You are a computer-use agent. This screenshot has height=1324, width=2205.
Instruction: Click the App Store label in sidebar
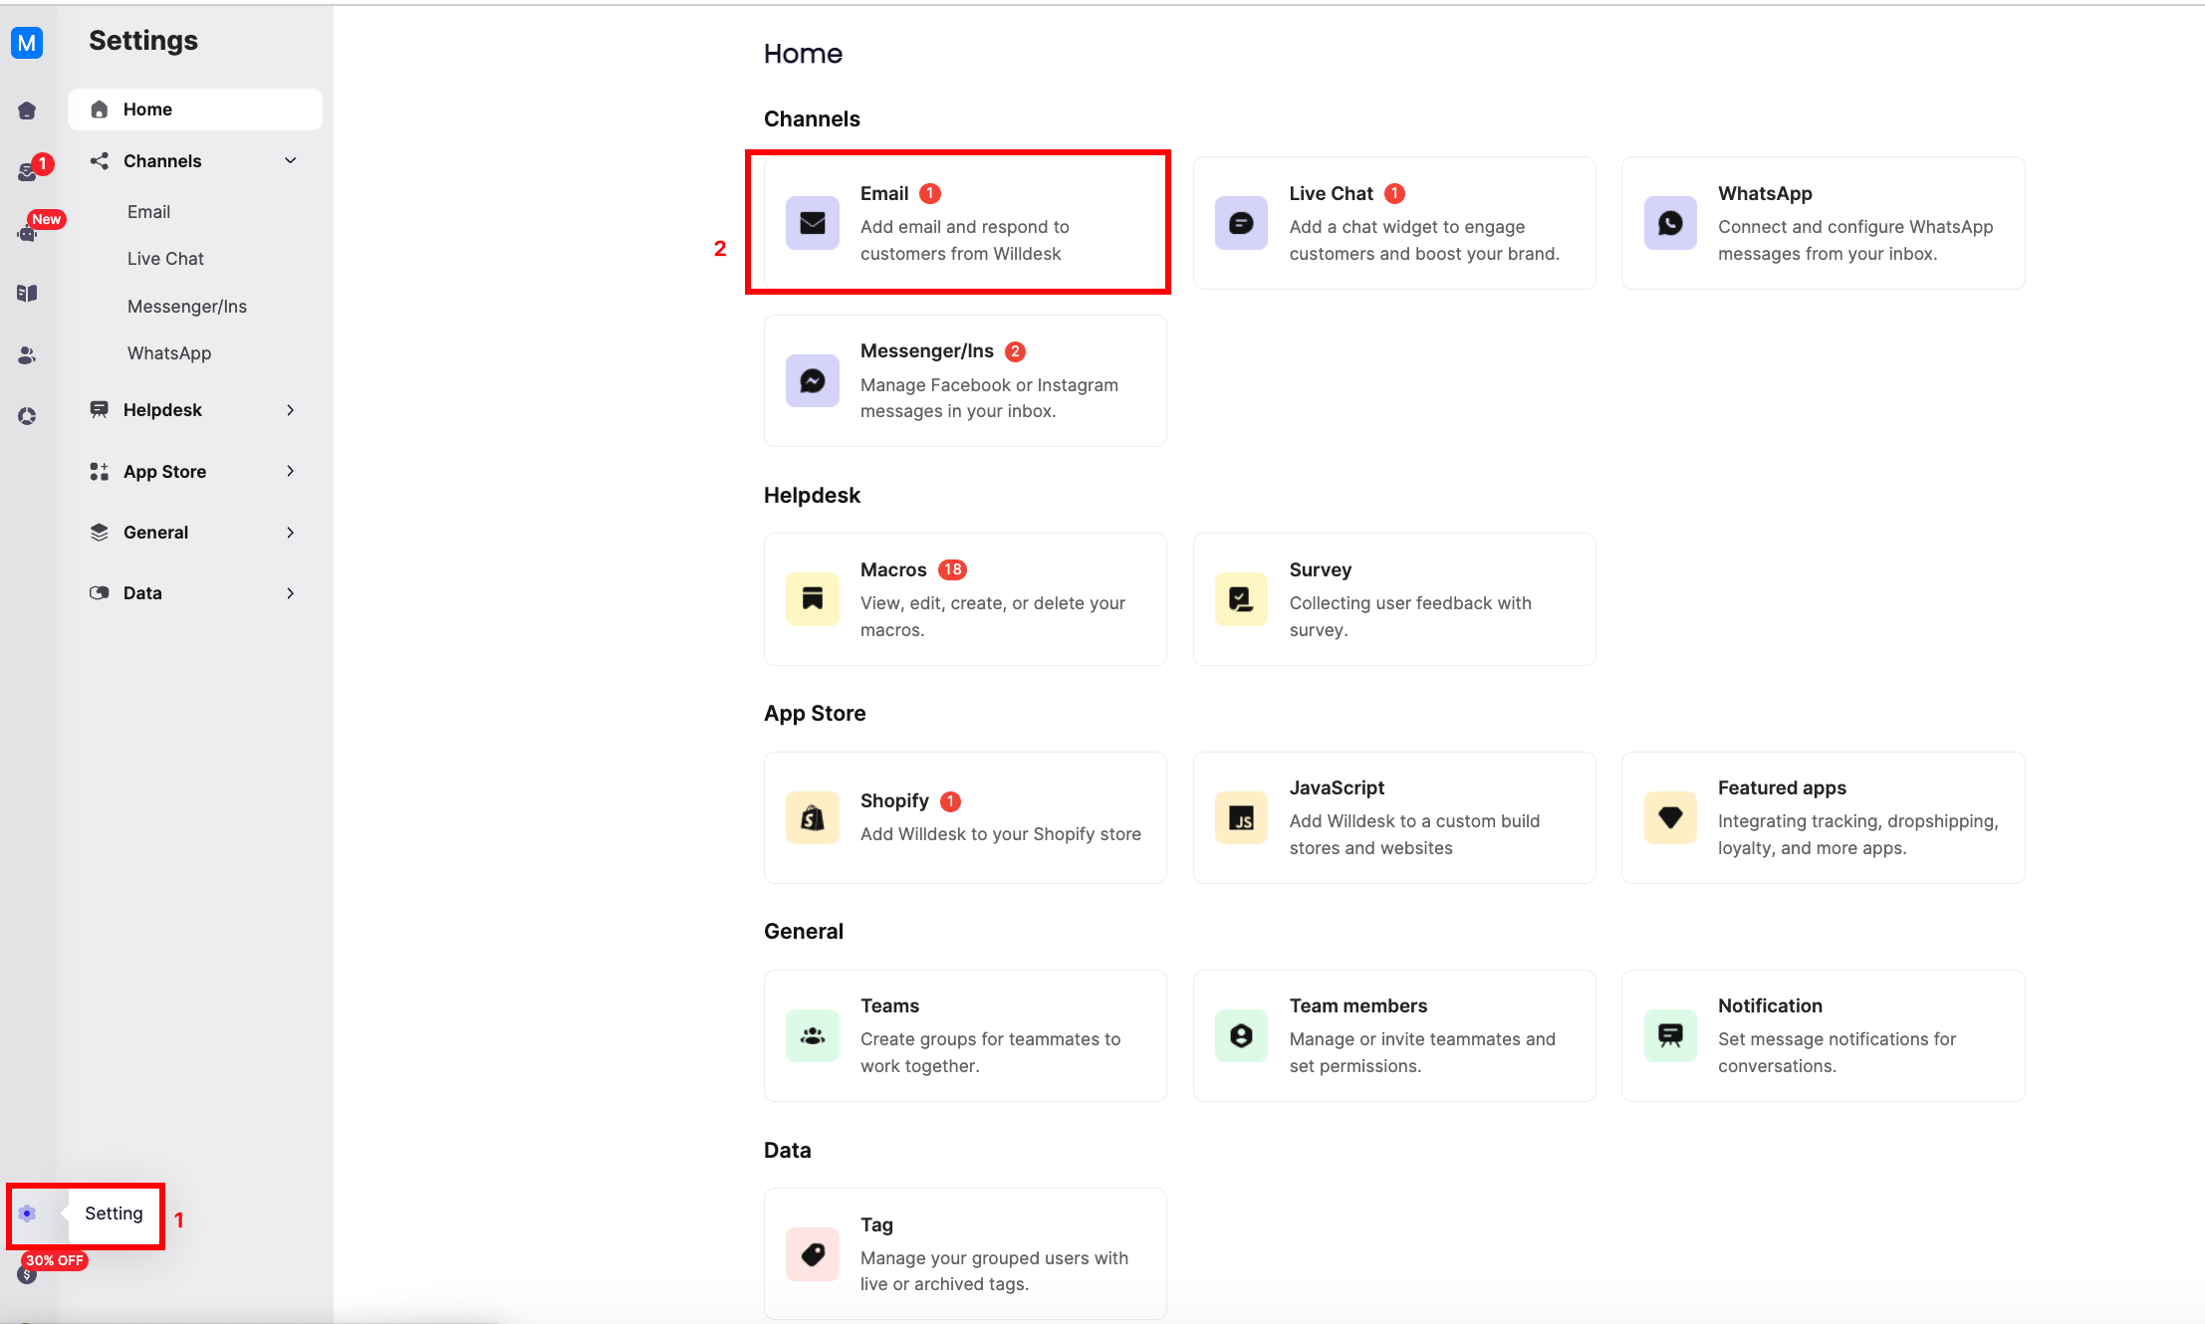coord(164,472)
